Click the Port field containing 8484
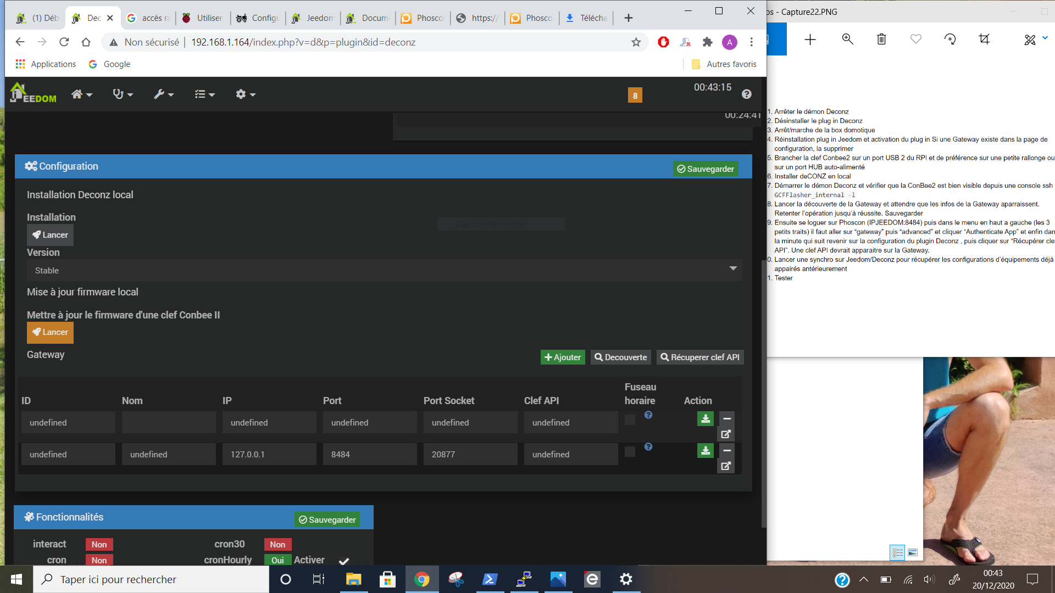This screenshot has width=1055, height=593. (x=370, y=455)
